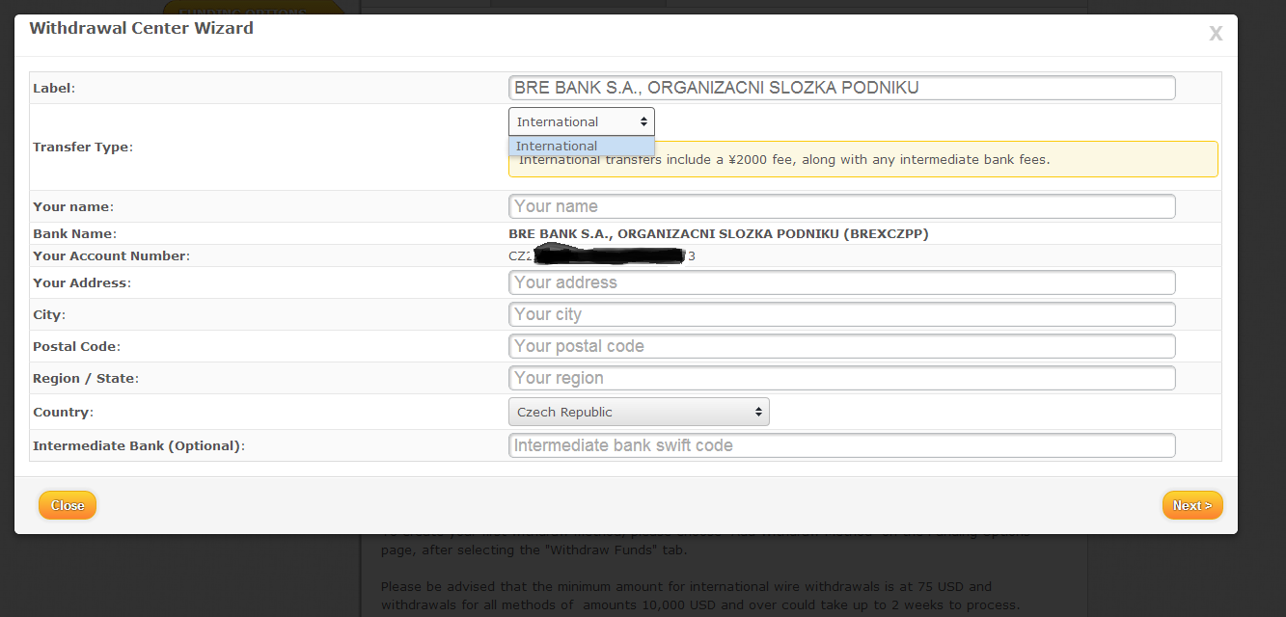Viewport: 1286px width, 617px height.
Task: Click the Your city field
Action: point(842,314)
